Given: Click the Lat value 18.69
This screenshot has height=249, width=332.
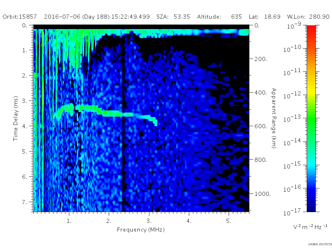Looking at the screenshot, I should coord(272,17).
